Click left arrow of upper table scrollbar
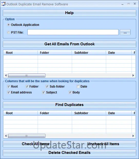Screen dimensions: 139x159 6,75
